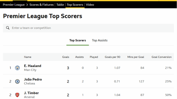
Task: Click the team or competition search field
Action: [88, 28]
